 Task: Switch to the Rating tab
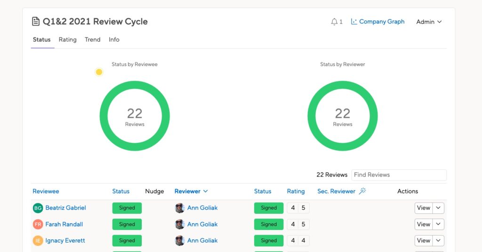click(x=68, y=39)
